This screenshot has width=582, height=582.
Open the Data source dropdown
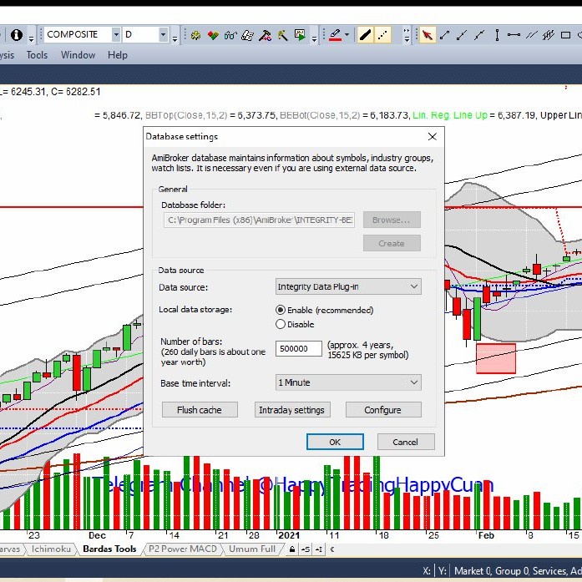[x=348, y=286]
